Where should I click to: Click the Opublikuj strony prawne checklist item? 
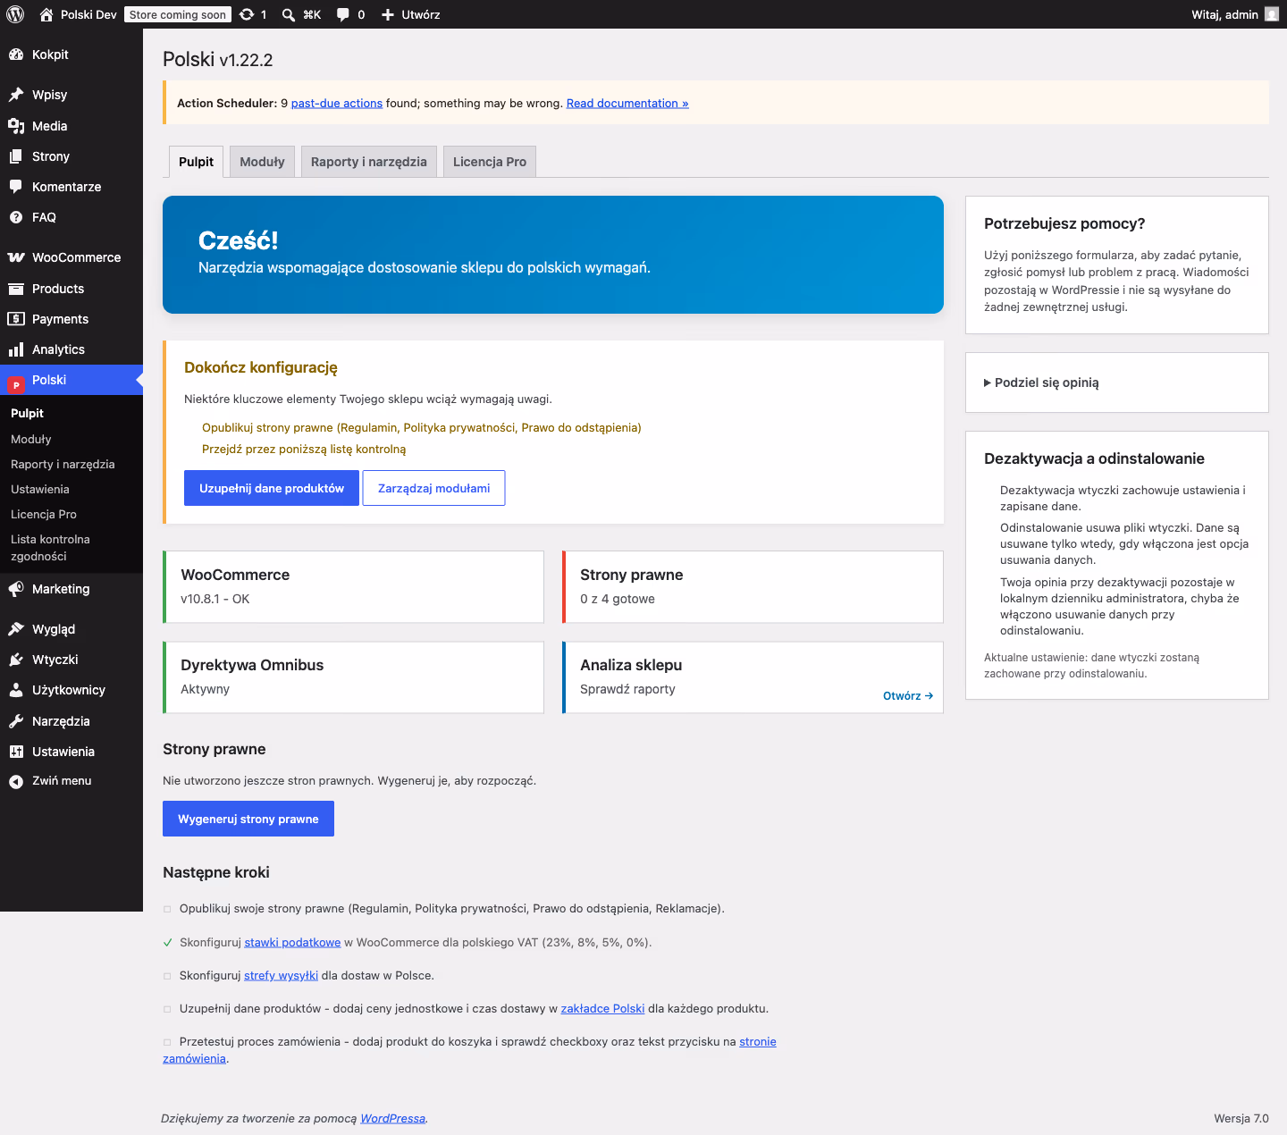[x=422, y=428]
